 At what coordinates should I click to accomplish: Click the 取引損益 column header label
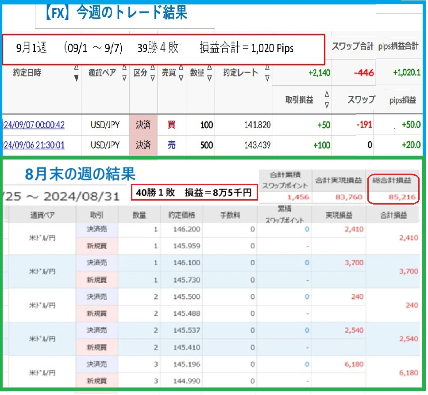[299, 100]
